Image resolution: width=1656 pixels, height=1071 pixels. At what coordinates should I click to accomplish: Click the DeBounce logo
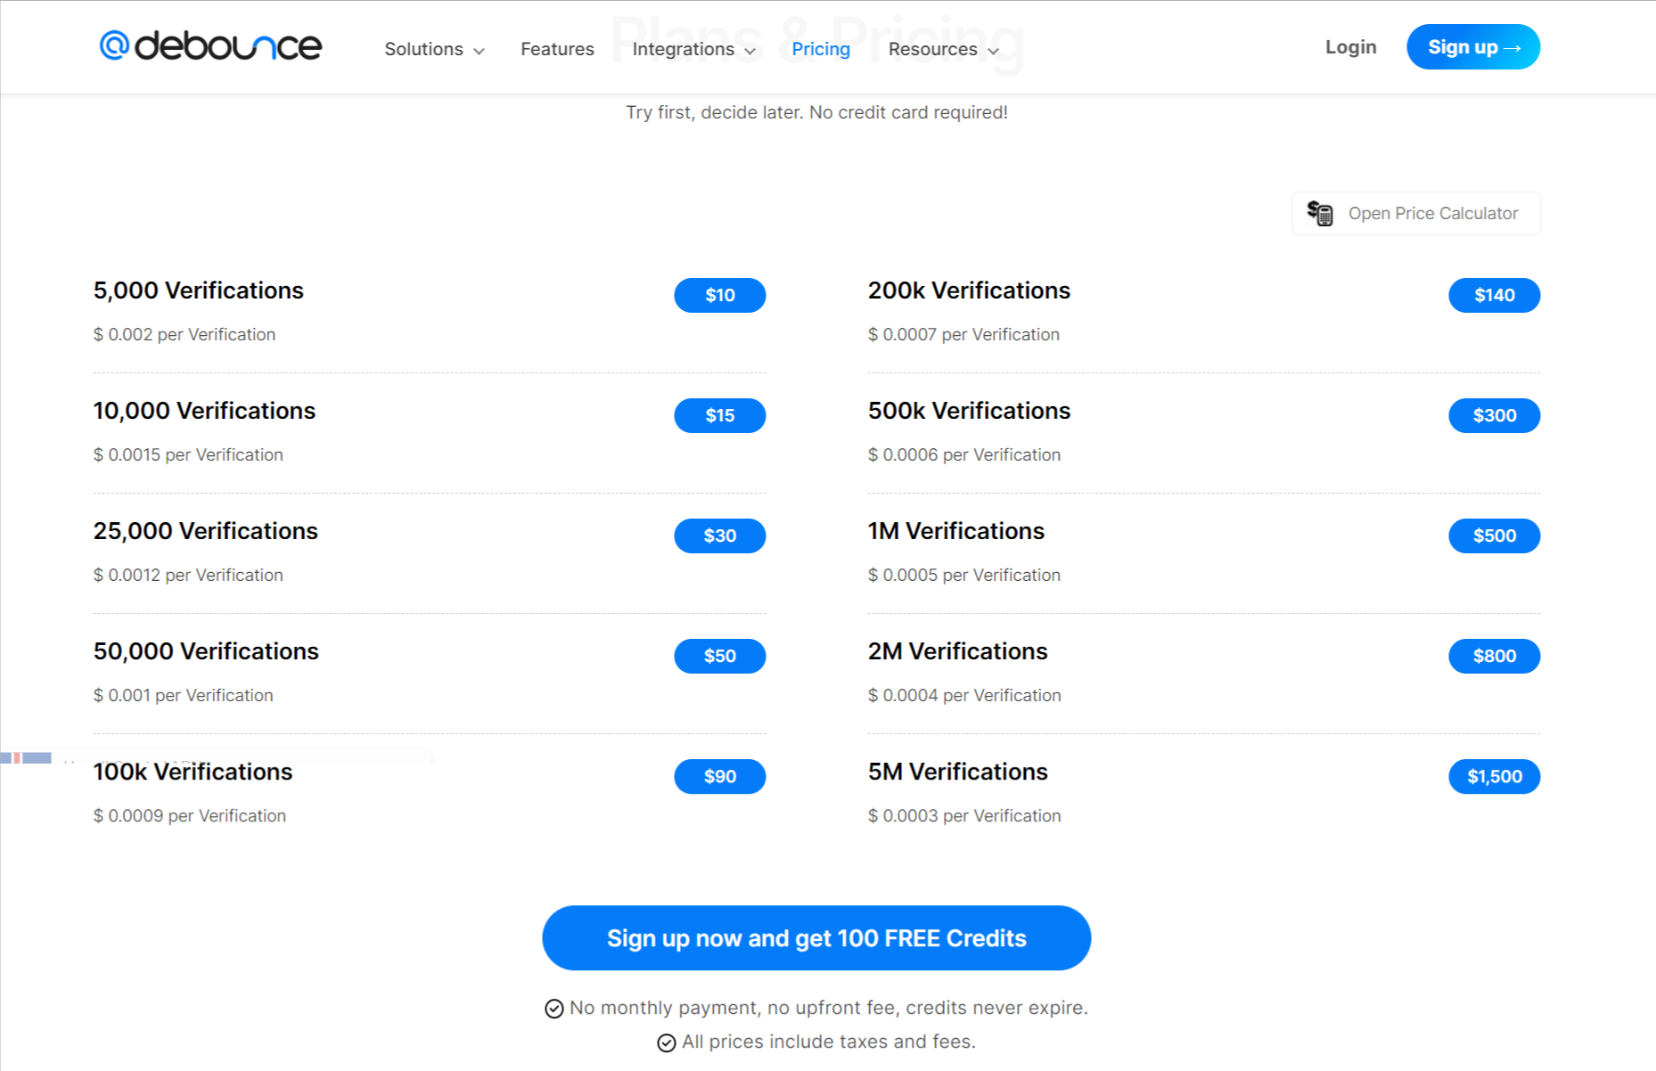[x=210, y=46]
